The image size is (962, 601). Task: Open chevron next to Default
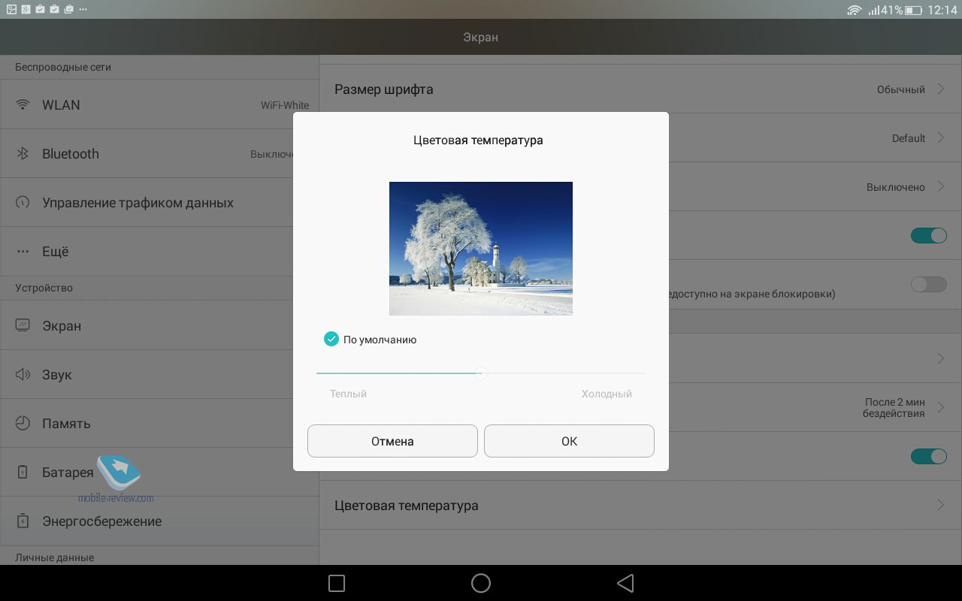(x=940, y=137)
